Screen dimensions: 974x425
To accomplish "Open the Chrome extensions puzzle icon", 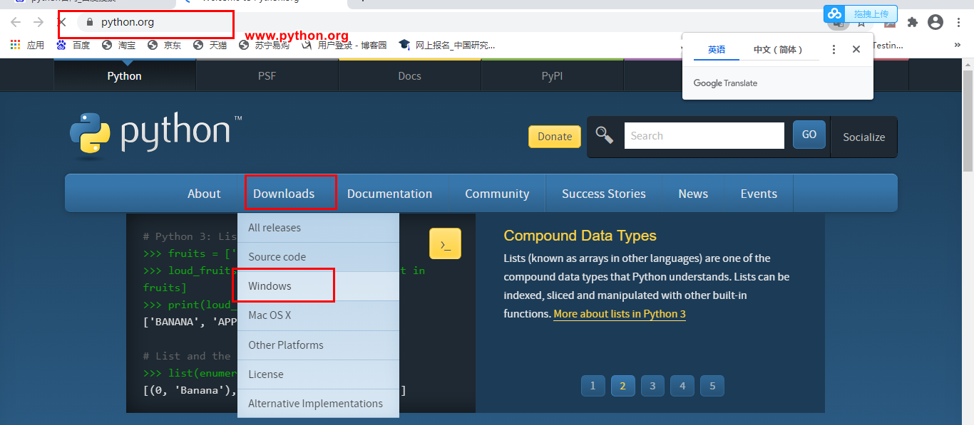I will (913, 23).
